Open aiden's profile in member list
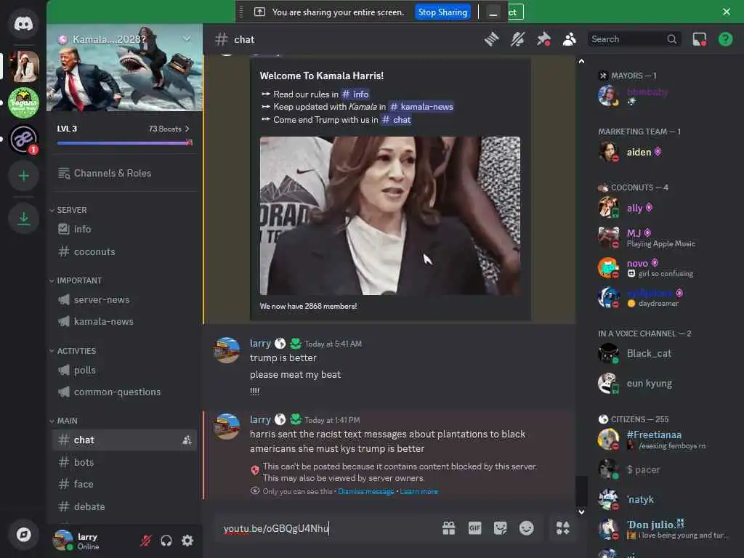Screen dimensions: 744x558 click(x=666, y=153)
